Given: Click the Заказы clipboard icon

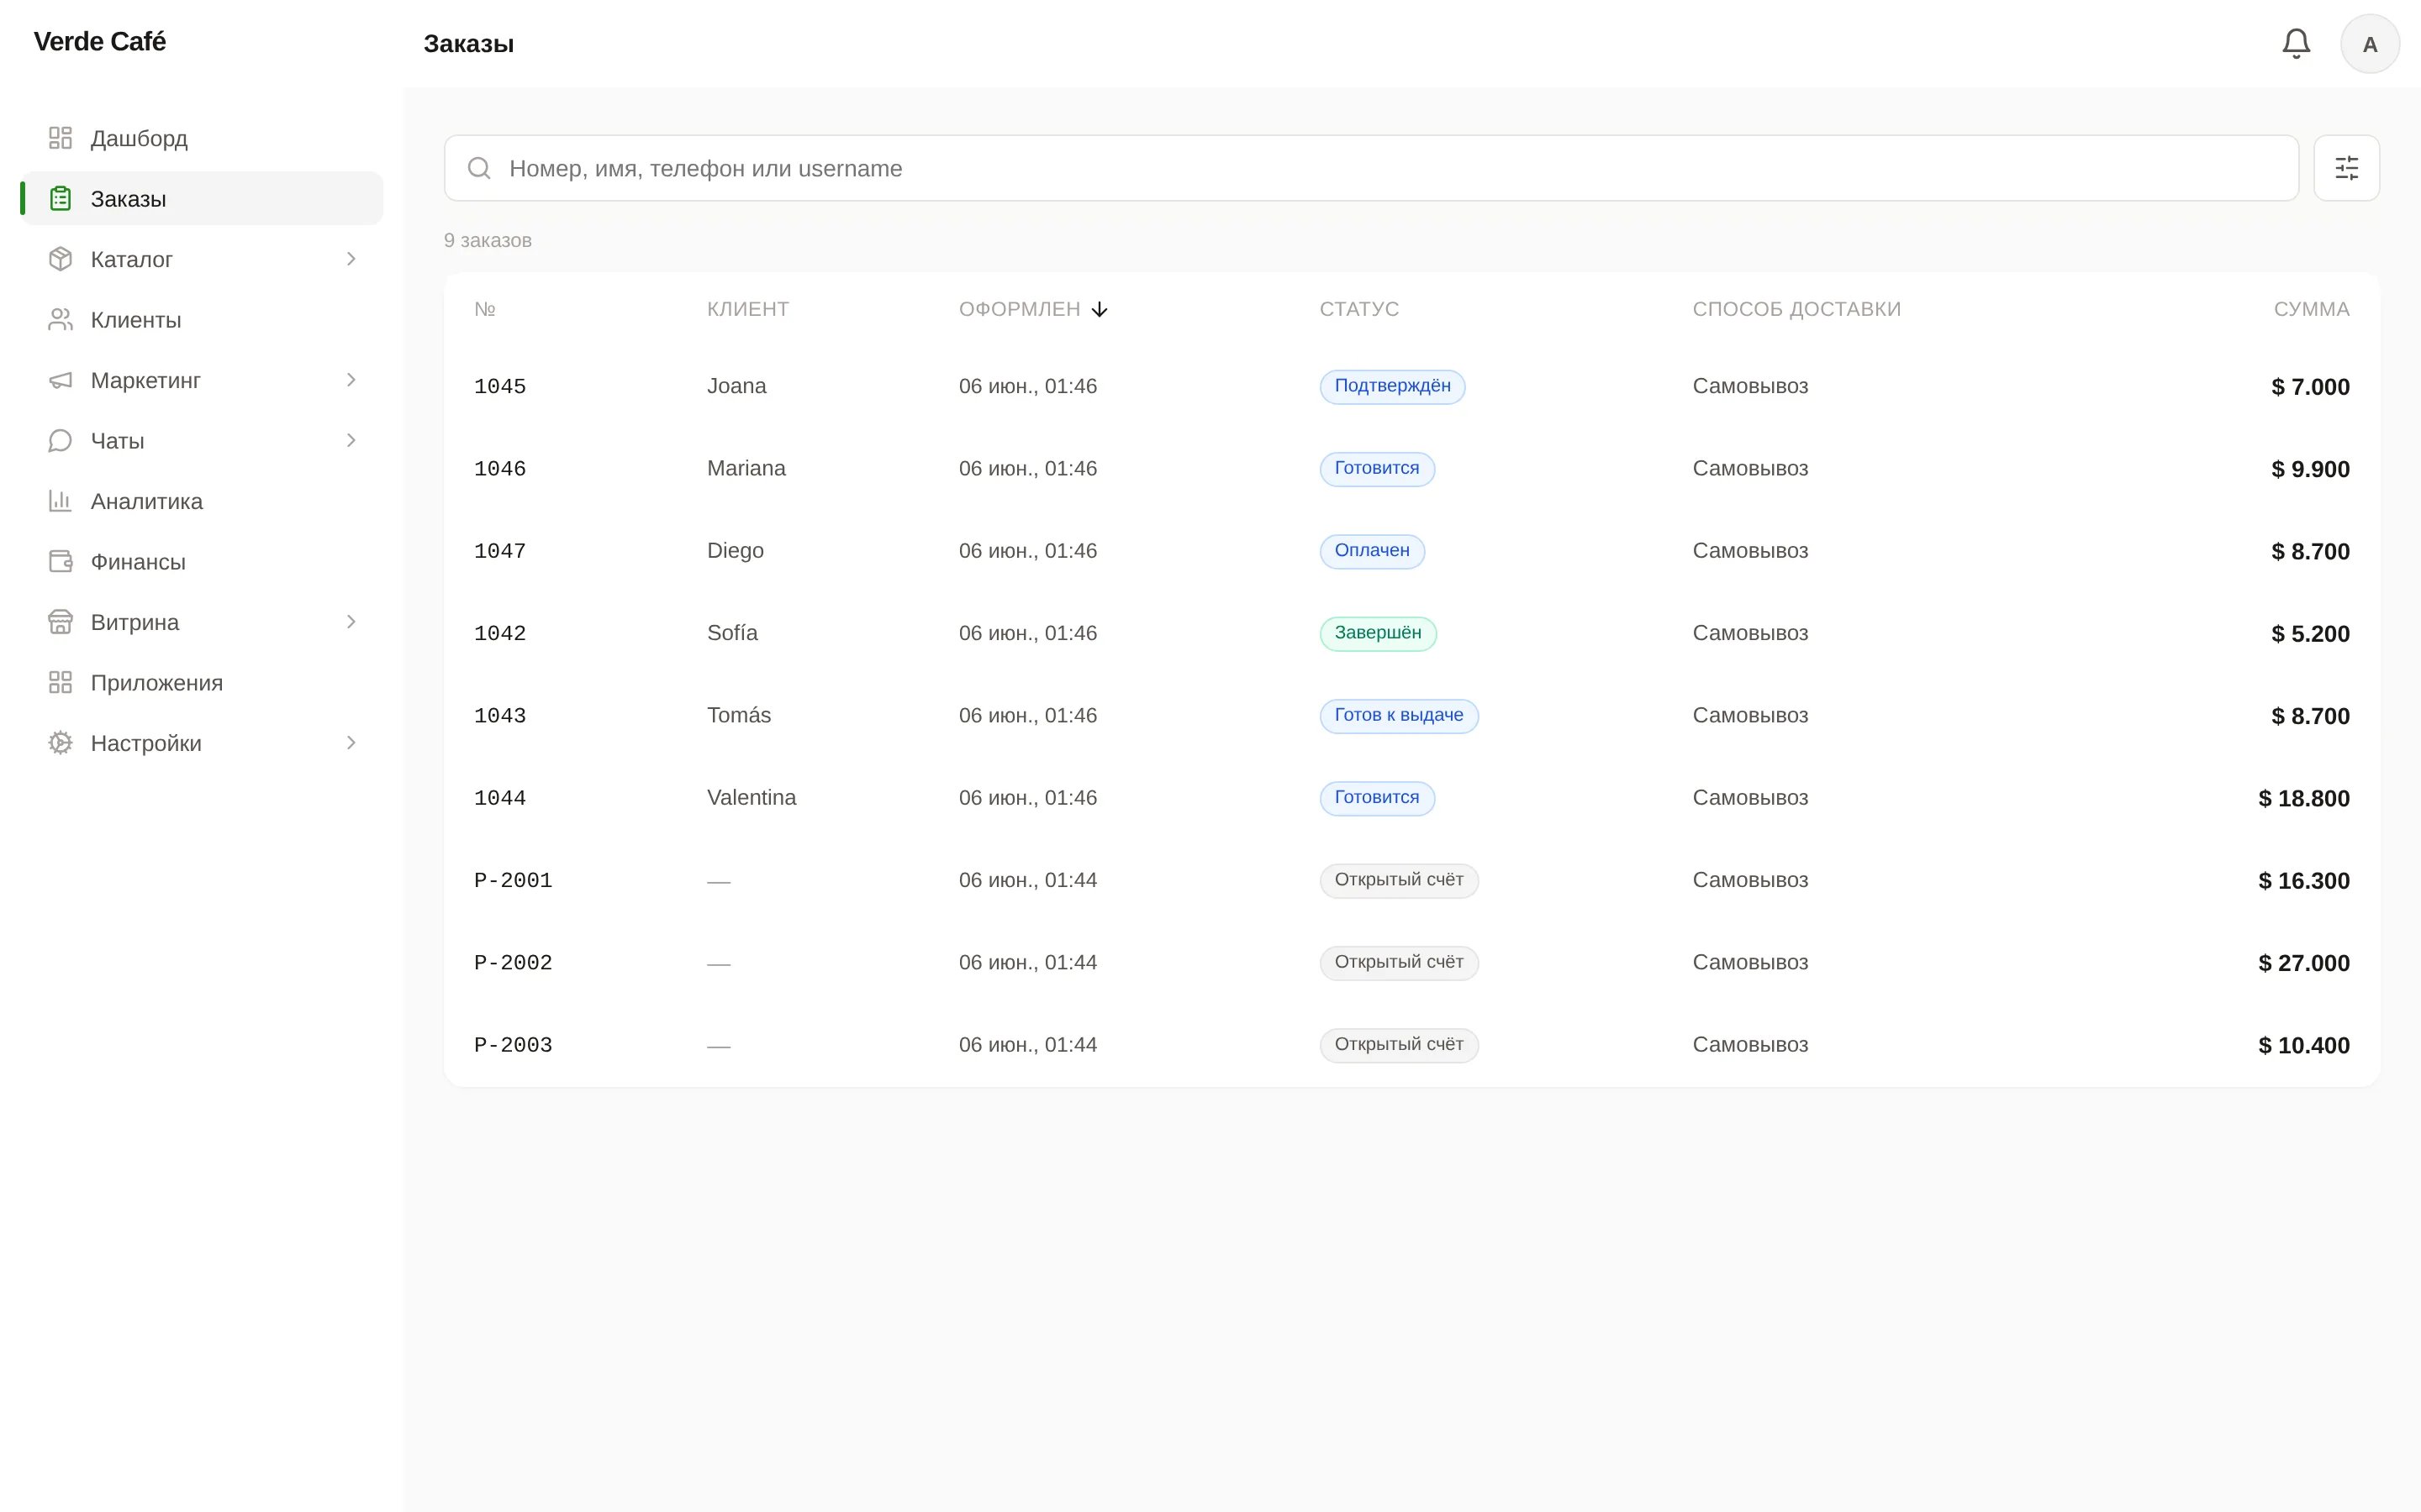Looking at the screenshot, I should [x=60, y=198].
